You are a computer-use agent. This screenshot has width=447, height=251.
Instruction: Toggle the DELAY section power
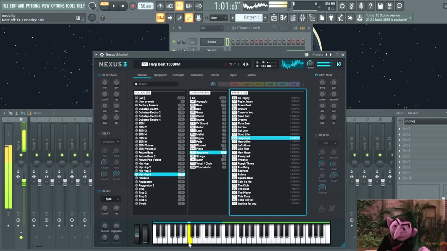click(99, 134)
